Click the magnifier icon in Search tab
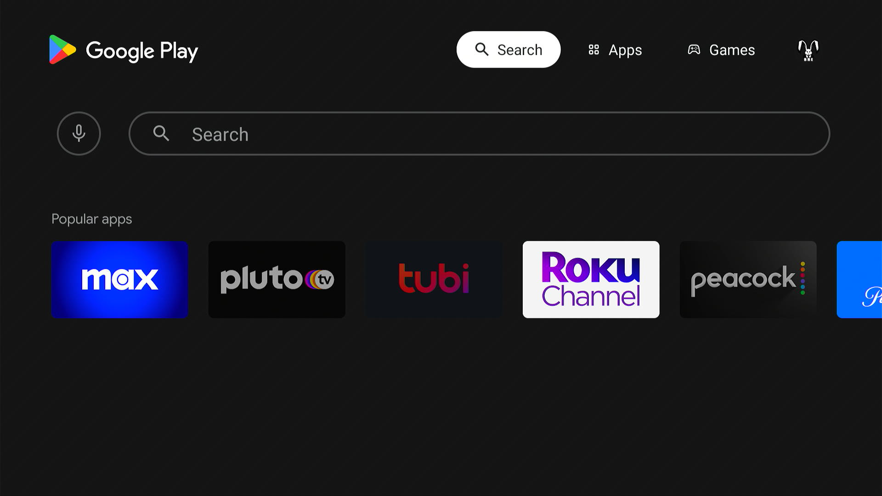Image resolution: width=882 pixels, height=496 pixels. [x=481, y=49]
